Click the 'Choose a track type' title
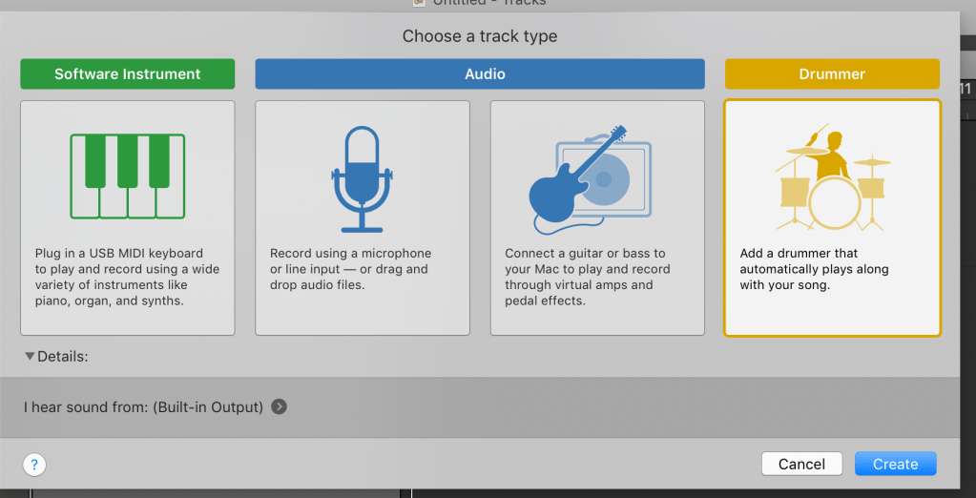976x498 pixels. point(479,36)
